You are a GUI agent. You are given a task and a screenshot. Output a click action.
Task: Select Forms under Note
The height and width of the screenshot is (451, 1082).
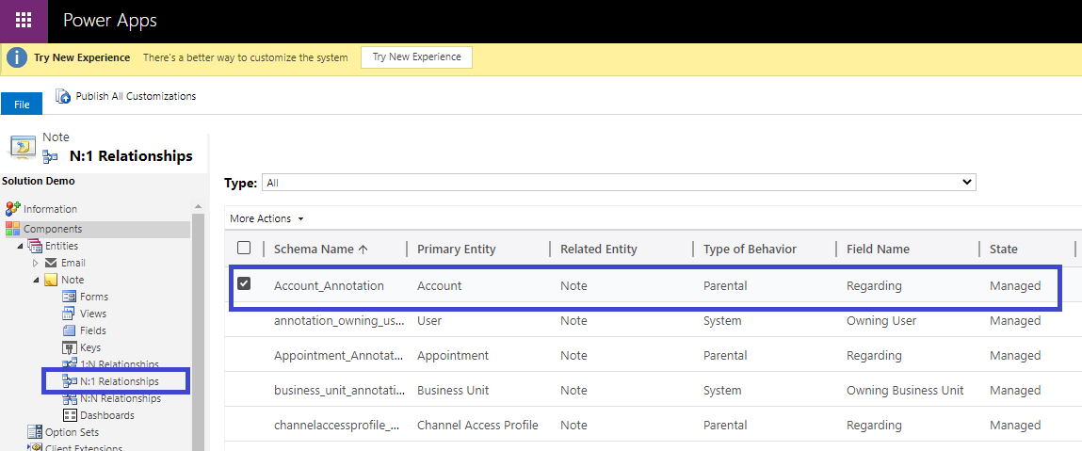click(94, 297)
